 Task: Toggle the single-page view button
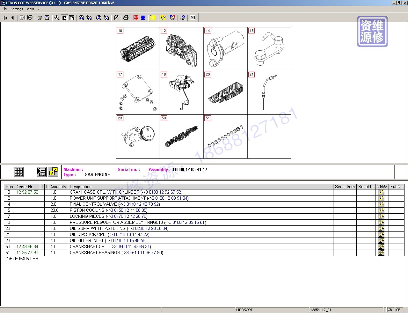64,18
